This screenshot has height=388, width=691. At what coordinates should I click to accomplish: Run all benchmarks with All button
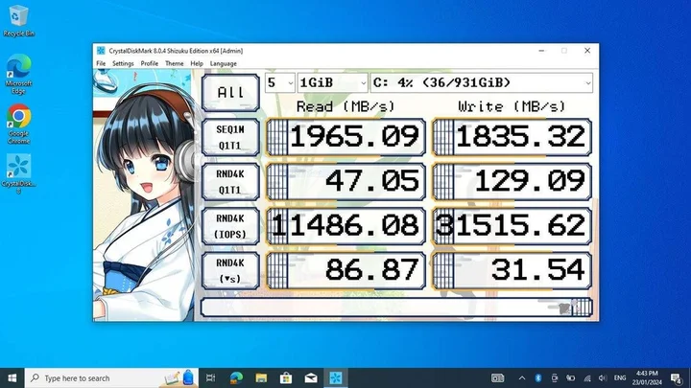click(230, 92)
